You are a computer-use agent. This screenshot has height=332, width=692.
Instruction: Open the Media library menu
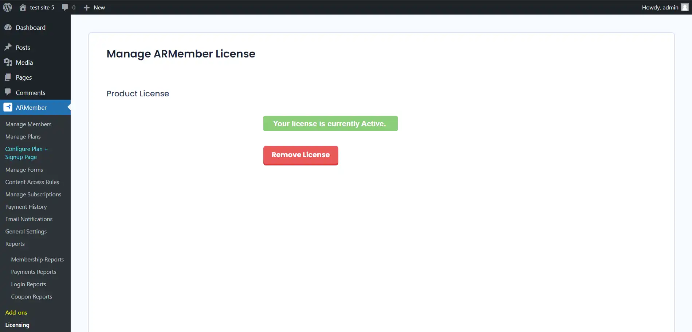[x=24, y=63]
